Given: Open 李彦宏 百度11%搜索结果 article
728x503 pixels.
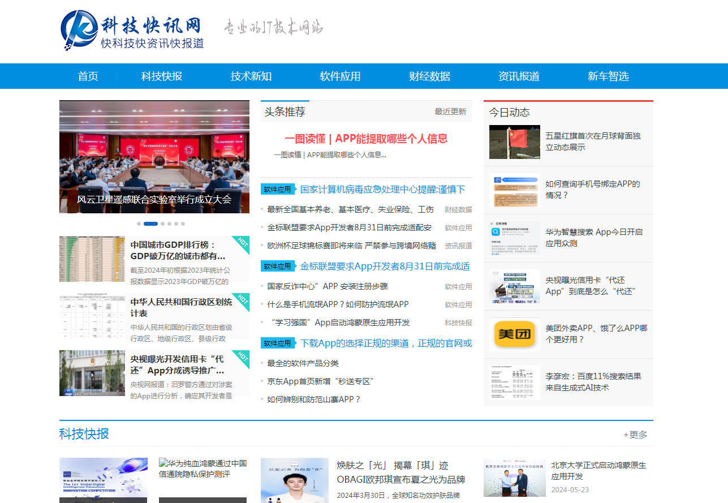Looking at the screenshot, I should (593, 382).
